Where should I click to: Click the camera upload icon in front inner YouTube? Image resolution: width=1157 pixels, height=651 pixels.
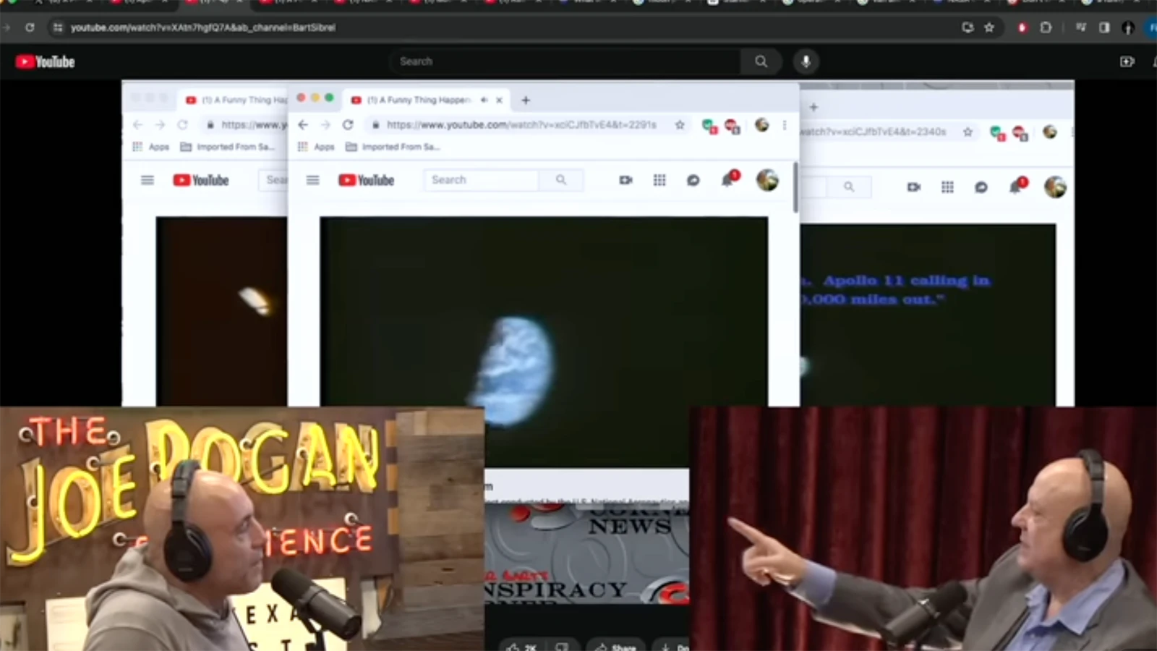(626, 179)
